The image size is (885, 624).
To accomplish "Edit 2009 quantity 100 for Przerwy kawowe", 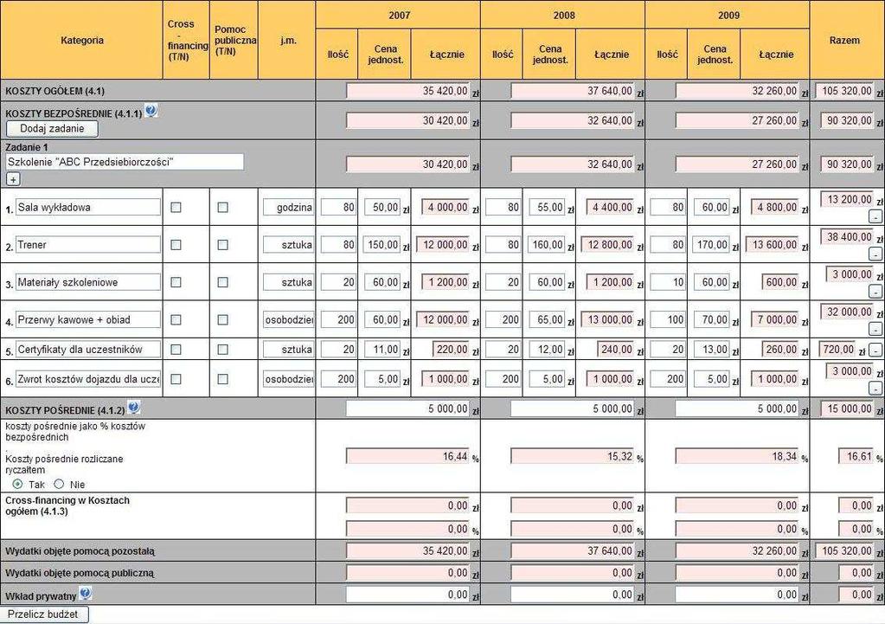I will tap(668, 319).
